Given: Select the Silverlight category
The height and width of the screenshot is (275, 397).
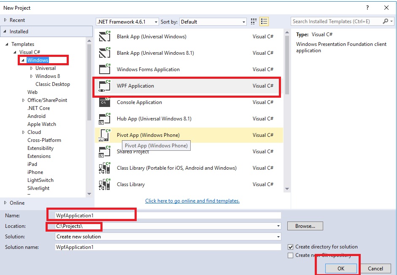Looking at the screenshot, I should click(38, 188).
